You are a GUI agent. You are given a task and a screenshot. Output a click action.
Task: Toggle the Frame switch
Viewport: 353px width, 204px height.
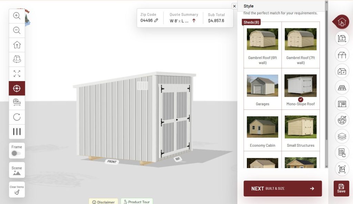pyautogui.click(x=16, y=153)
